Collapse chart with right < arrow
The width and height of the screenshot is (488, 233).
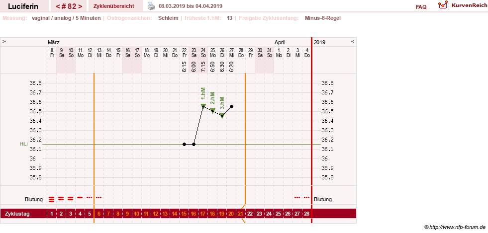click(x=353, y=41)
